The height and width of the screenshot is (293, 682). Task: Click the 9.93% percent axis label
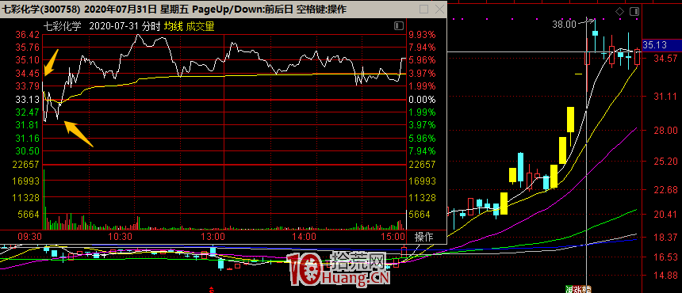[423, 35]
